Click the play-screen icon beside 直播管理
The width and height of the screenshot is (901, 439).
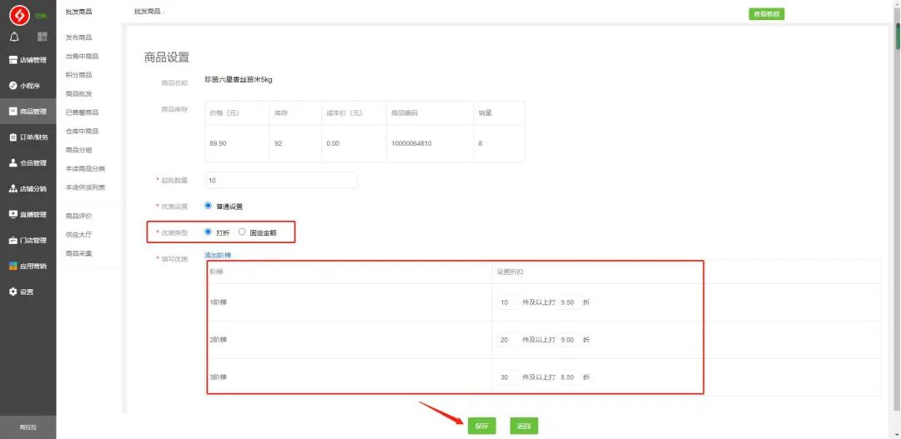coord(13,214)
